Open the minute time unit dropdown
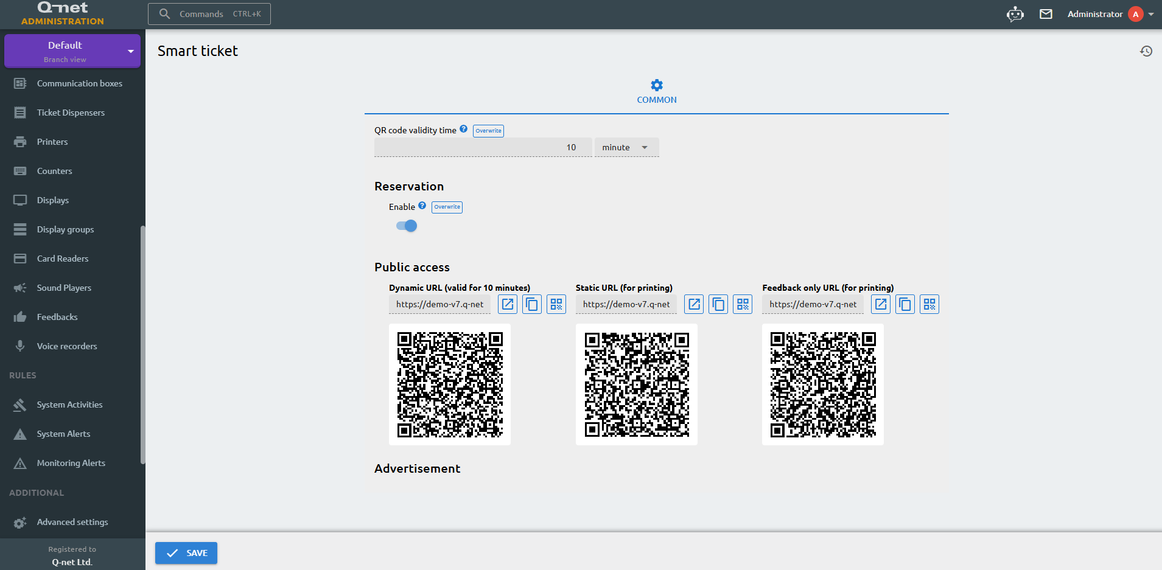The height and width of the screenshot is (570, 1162). click(x=627, y=147)
